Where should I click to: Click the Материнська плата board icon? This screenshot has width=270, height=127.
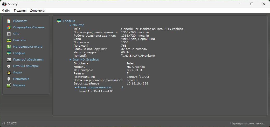(9, 47)
